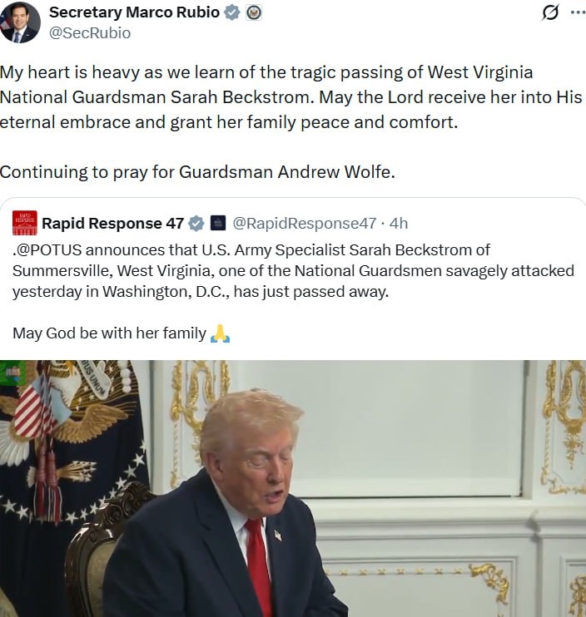Click the Rapid Response 47 red avatar
Viewport: 586px width, 617px height.
(x=25, y=223)
